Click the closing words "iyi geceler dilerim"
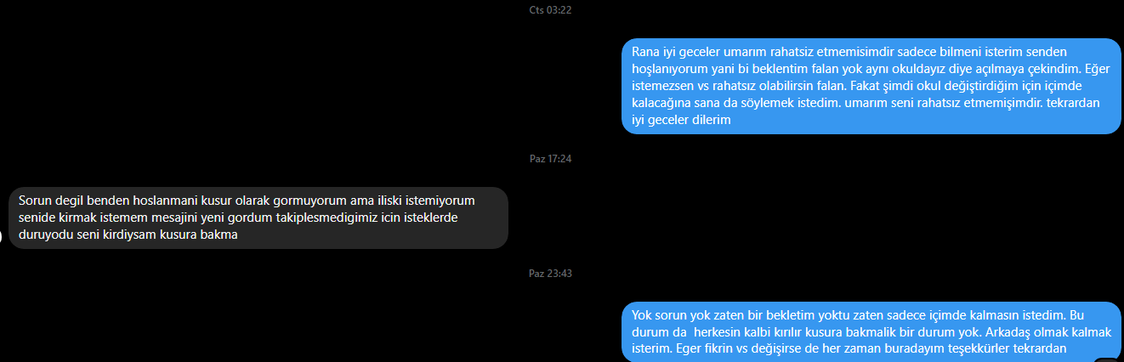Viewport: 1124px width, 362px height. [x=682, y=121]
